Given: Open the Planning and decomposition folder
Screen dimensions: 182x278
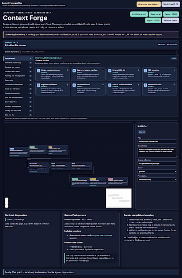Looking at the screenshot, I should (x=18, y=76).
